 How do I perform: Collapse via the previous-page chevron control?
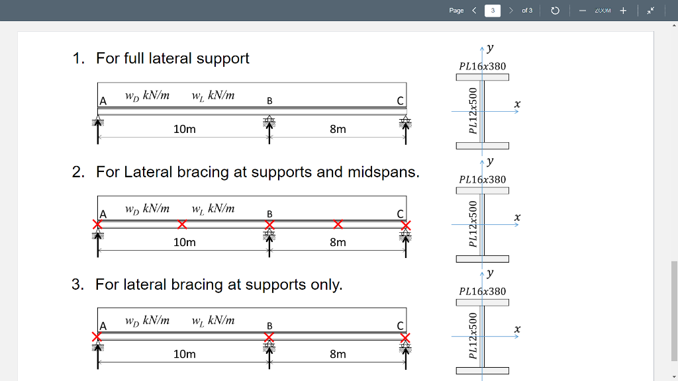tap(474, 10)
